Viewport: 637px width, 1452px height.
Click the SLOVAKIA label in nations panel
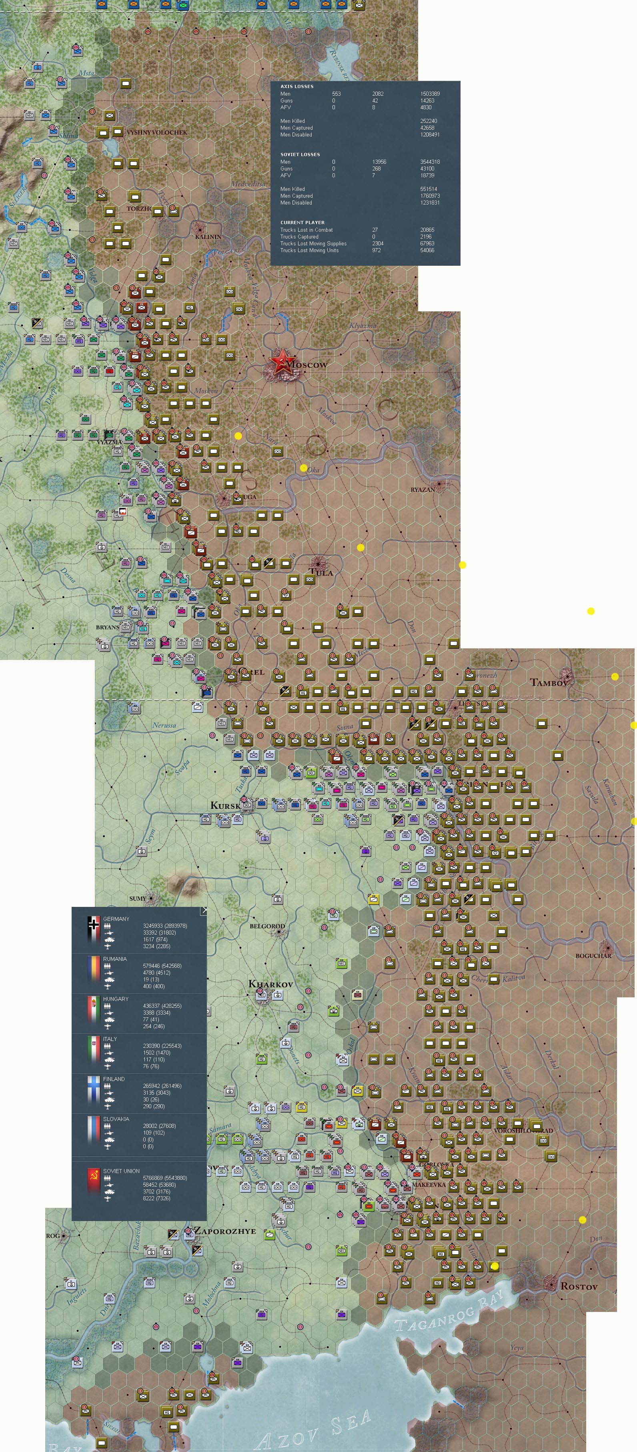point(116,1119)
